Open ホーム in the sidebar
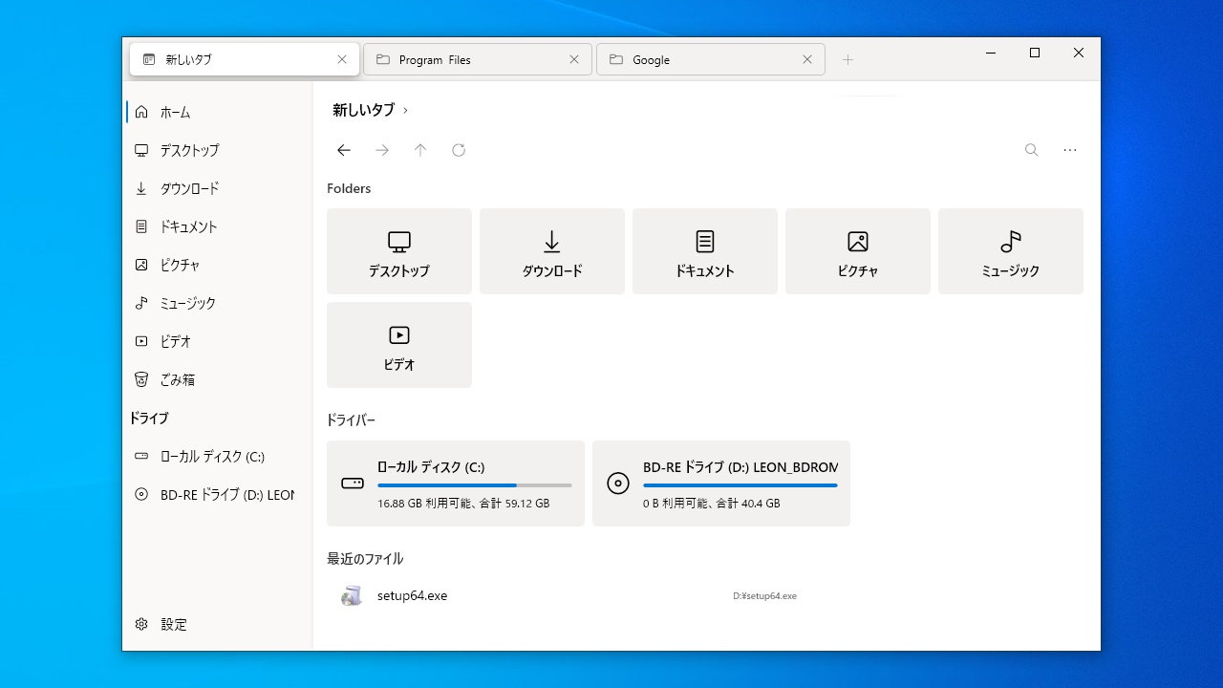Screen dimensions: 1223x688 click(x=218, y=112)
